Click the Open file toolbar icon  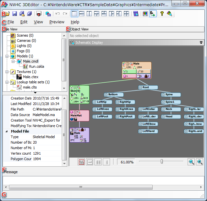tap(7, 14)
